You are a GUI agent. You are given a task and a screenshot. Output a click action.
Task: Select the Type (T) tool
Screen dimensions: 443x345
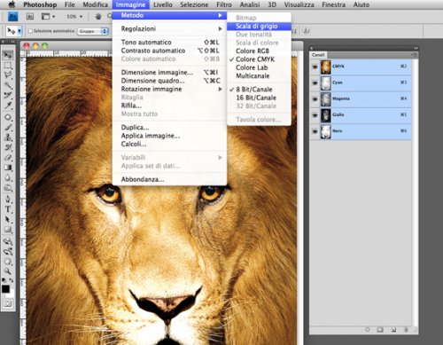click(x=8, y=209)
